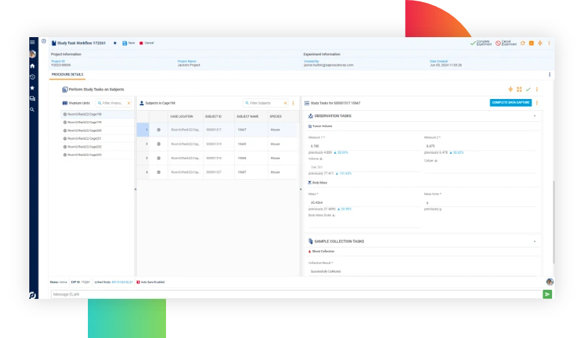Click the Filter Subjects input field
The width and height of the screenshot is (584, 338).
pyautogui.click(x=267, y=103)
